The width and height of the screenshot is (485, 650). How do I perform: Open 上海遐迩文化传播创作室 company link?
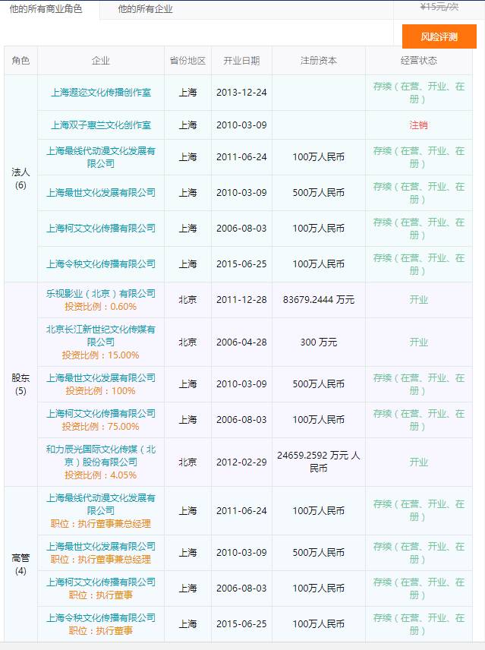click(101, 93)
